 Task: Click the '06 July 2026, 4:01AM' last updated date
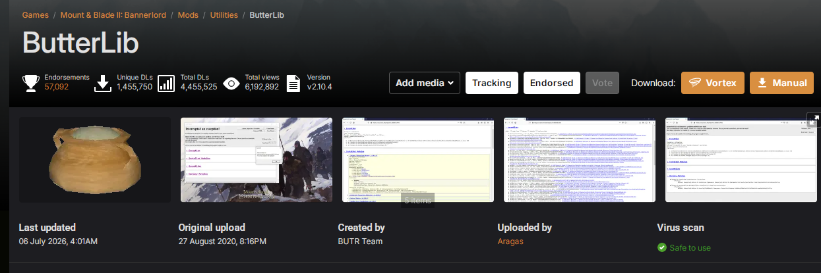58,241
